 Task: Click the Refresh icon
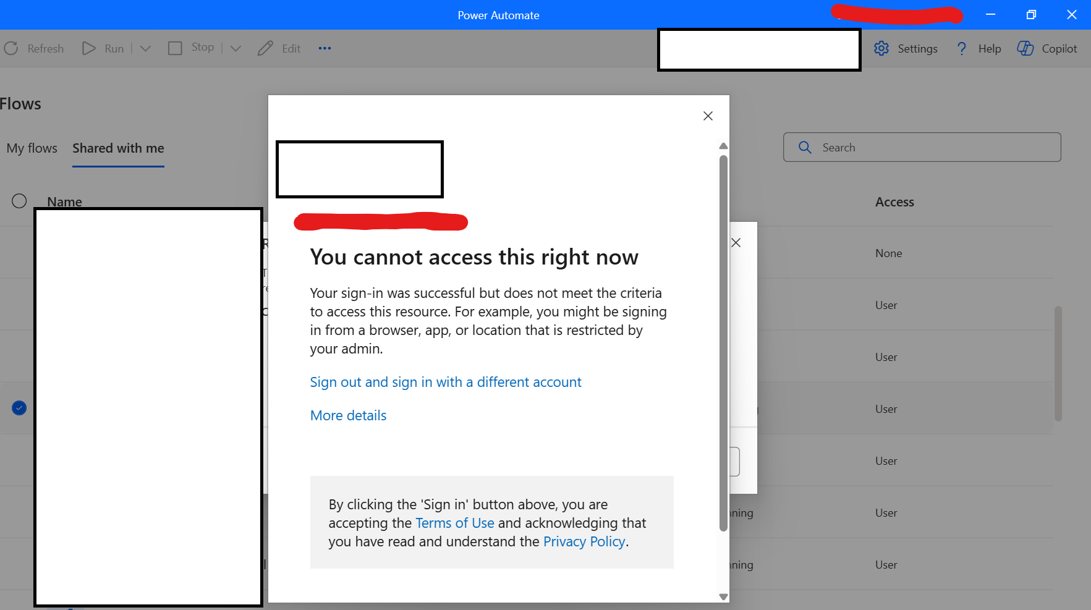point(11,48)
